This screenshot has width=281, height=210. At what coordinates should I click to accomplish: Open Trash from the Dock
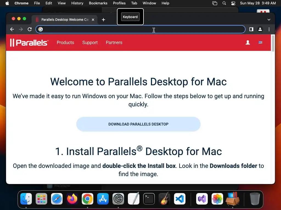coord(255,199)
